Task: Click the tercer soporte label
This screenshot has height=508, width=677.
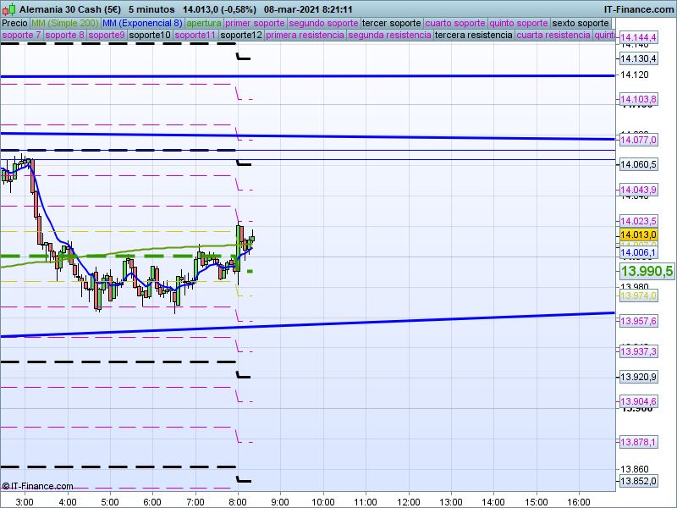Action: click(391, 24)
